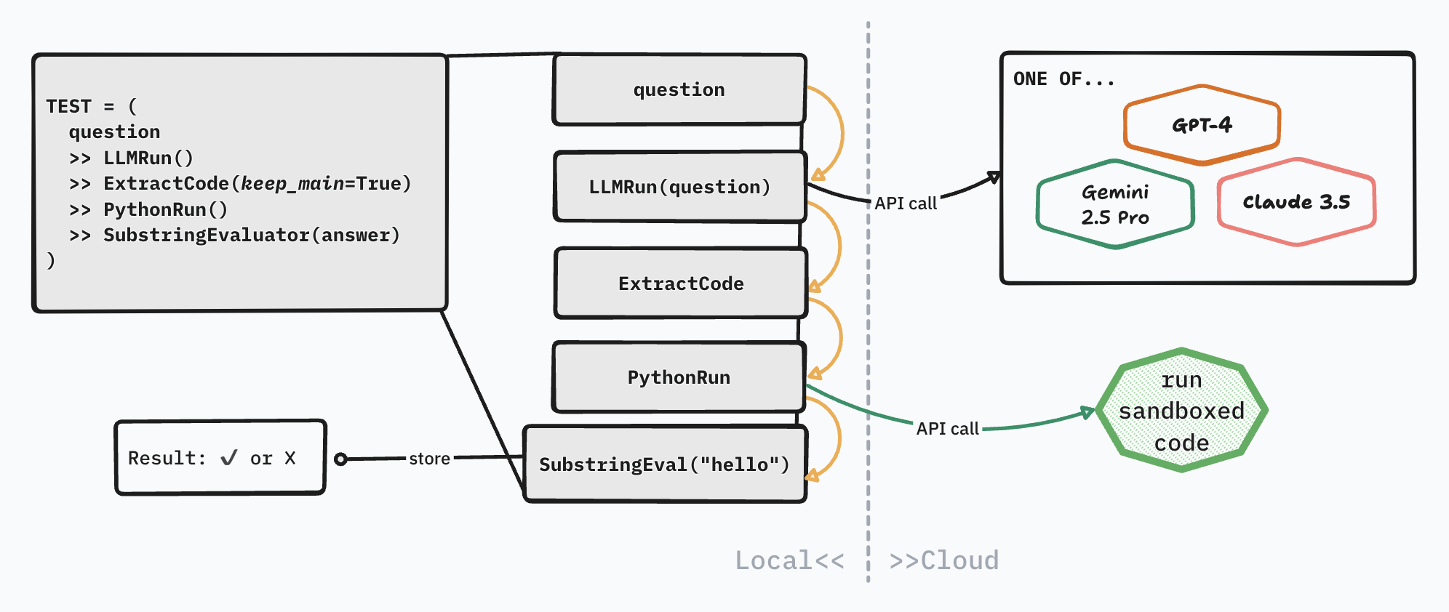The image size is (1449, 612).
Task: Click the 'ONE OF...' heading
Action: click(x=1063, y=78)
